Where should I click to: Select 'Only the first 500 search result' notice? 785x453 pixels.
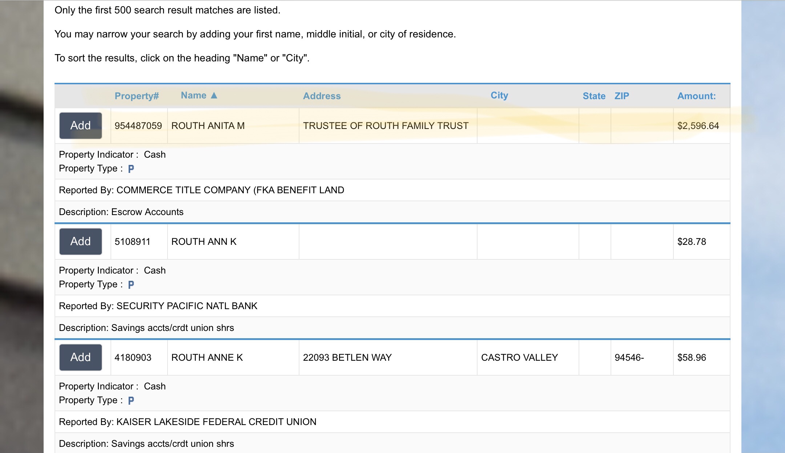168,10
